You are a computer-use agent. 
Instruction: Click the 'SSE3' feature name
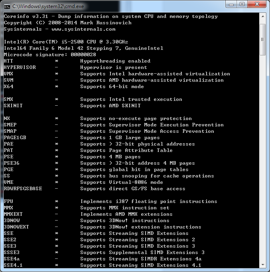point(10,246)
